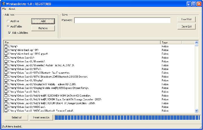Check the box for SATA AHCI Controller row
Screen dimensions: 203x130
click(x=6, y=96)
